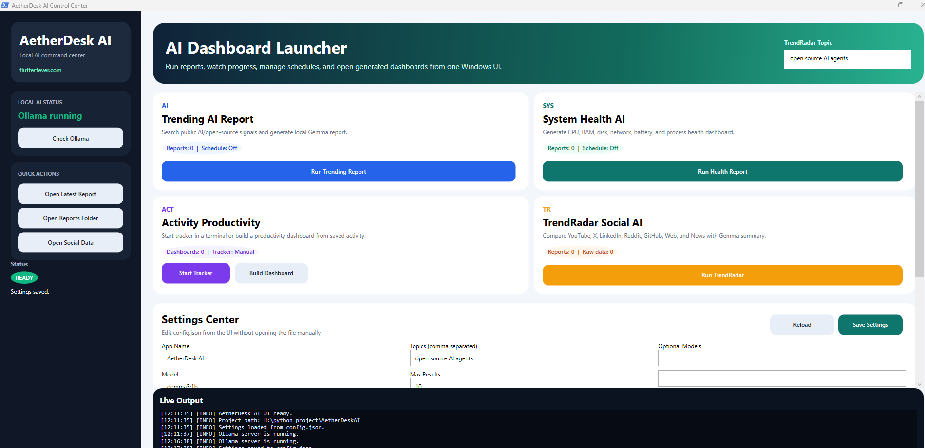Open Reports Folder button
The height and width of the screenshot is (448, 925).
click(71, 218)
